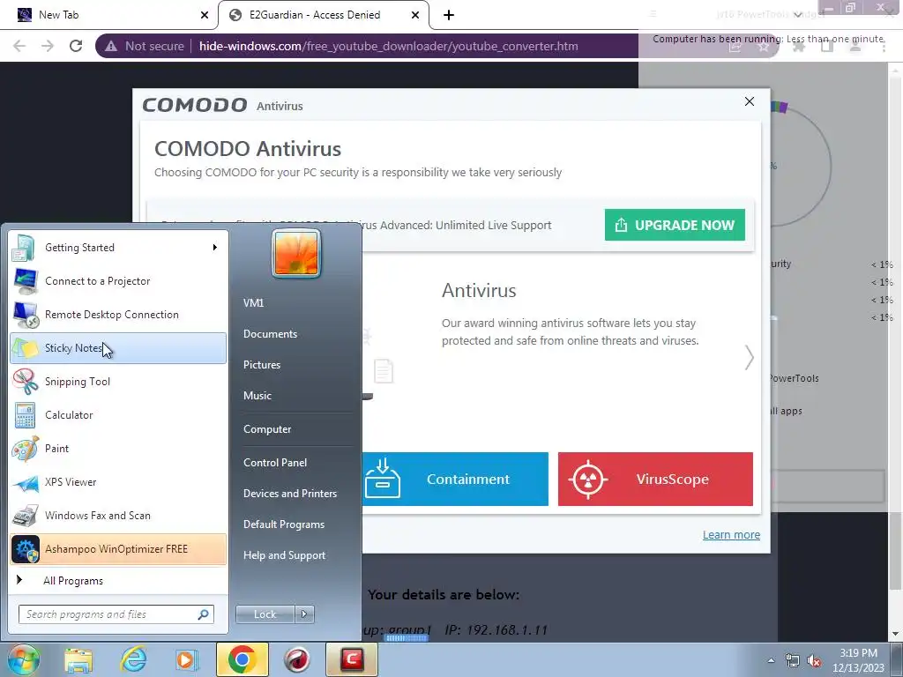Go back in Chrome

(19, 46)
